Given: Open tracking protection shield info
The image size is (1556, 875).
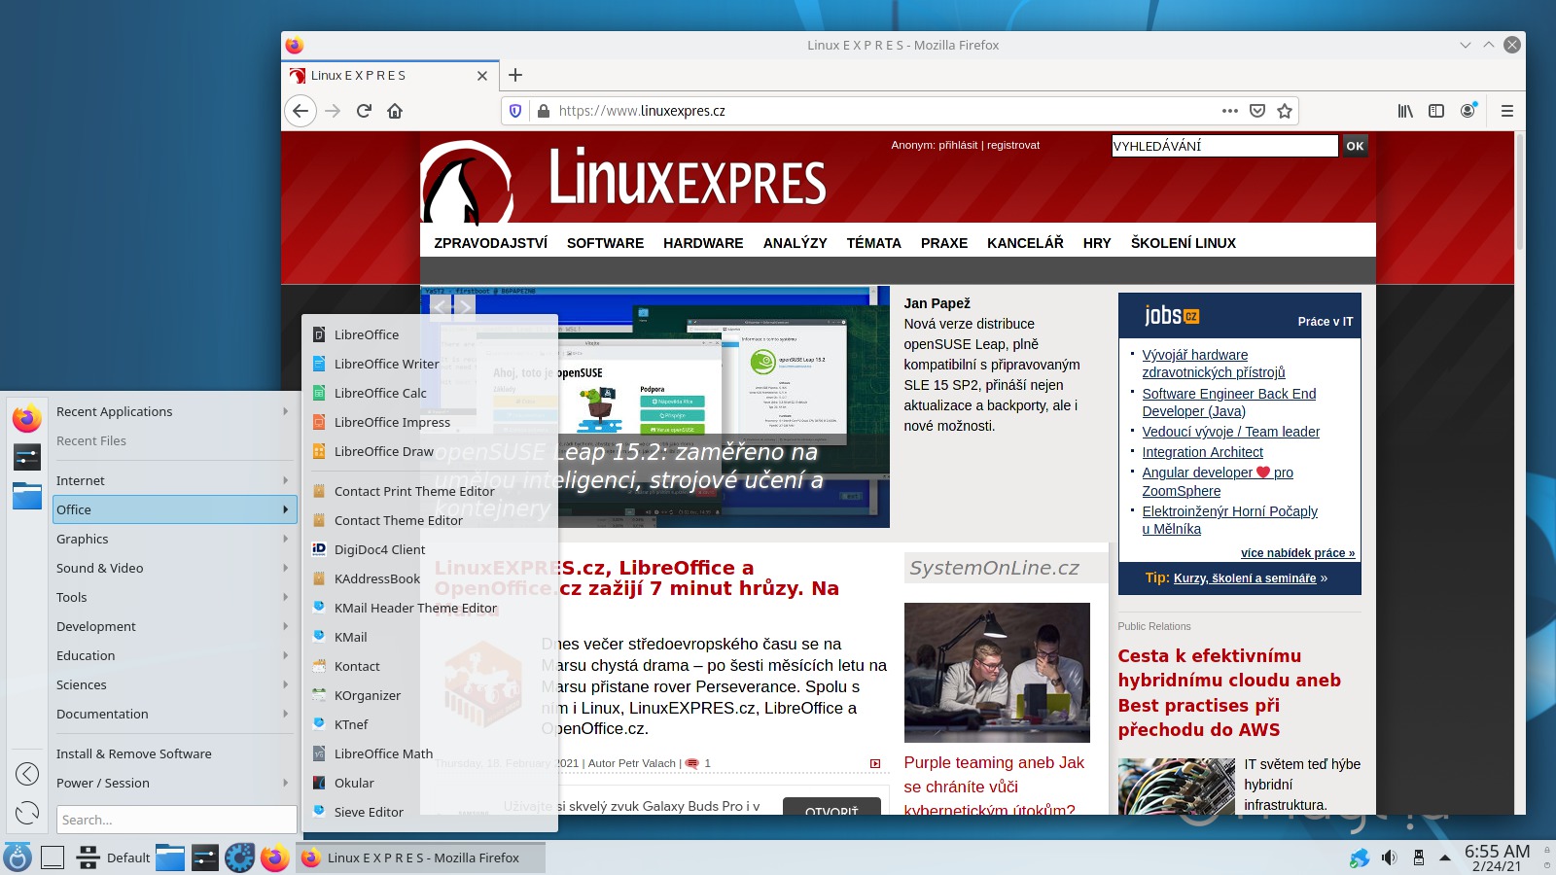Looking at the screenshot, I should pyautogui.click(x=515, y=111).
